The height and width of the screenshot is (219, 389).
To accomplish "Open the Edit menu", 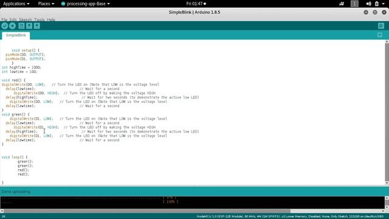I will click(13, 19).
